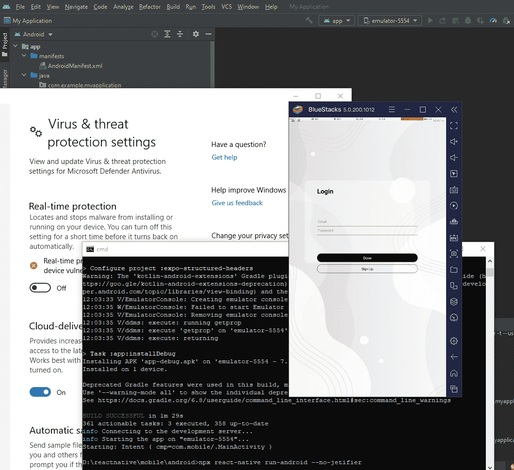Select com.example.myapplication package
The height and width of the screenshot is (470, 514).
coord(84,85)
